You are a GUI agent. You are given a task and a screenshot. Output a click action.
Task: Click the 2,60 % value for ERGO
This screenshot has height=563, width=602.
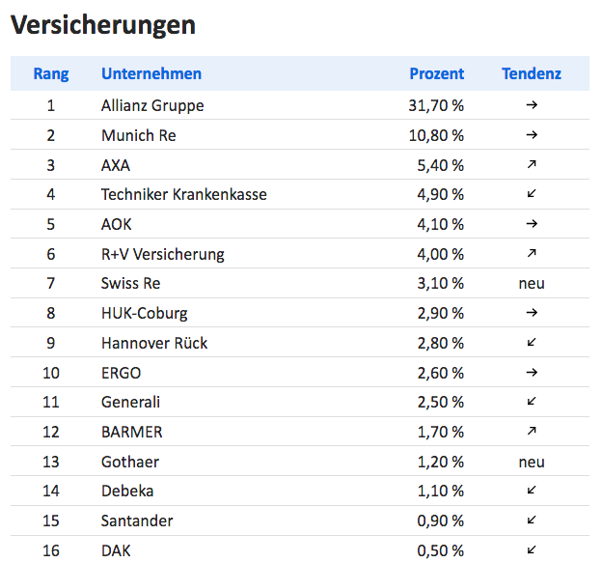[x=441, y=373]
